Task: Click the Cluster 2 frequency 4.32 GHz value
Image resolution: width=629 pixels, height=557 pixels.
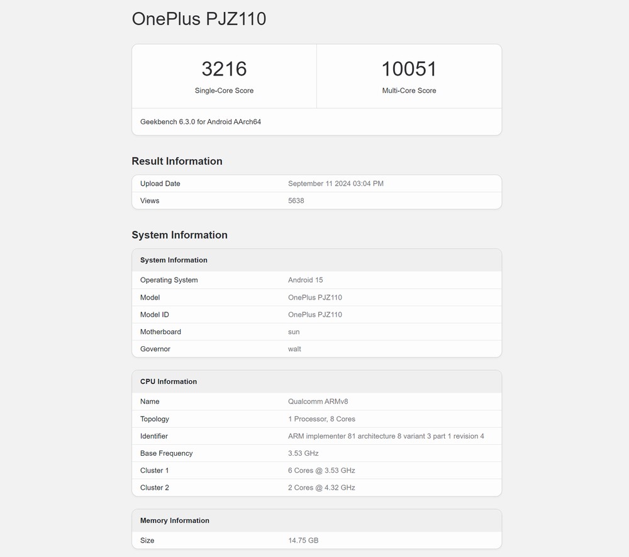Action: [321, 488]
